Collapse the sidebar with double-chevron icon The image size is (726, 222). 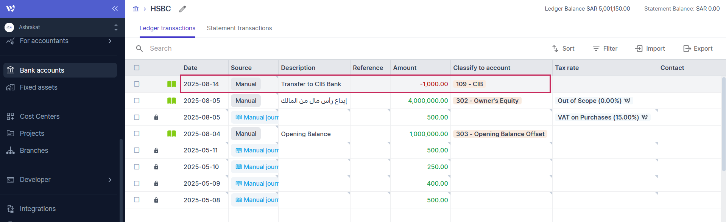(115, 9)
